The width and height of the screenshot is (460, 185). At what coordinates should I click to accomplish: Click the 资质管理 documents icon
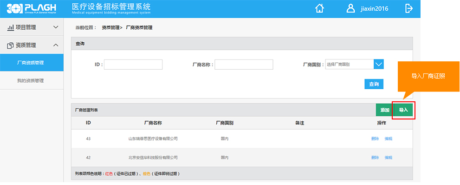point(11,45)
